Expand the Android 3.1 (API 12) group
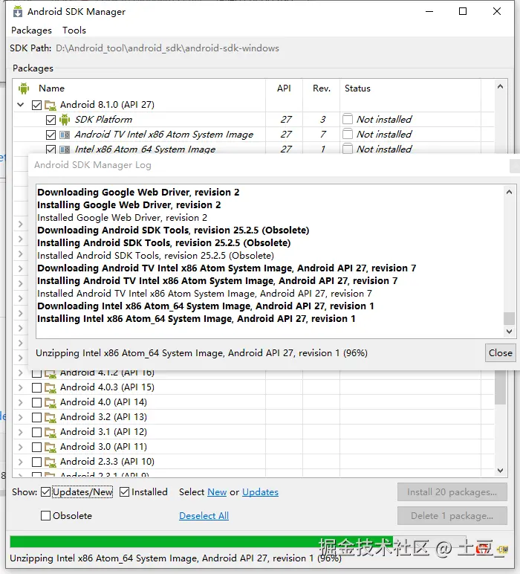520x574 pixels. (21, 432)
